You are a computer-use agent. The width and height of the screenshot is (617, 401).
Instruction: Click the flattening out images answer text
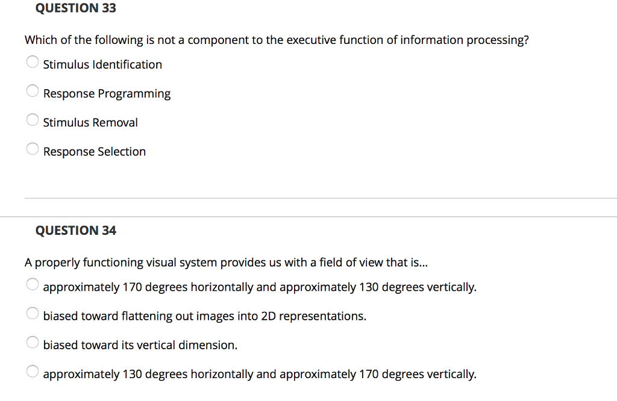pos(205,317)
